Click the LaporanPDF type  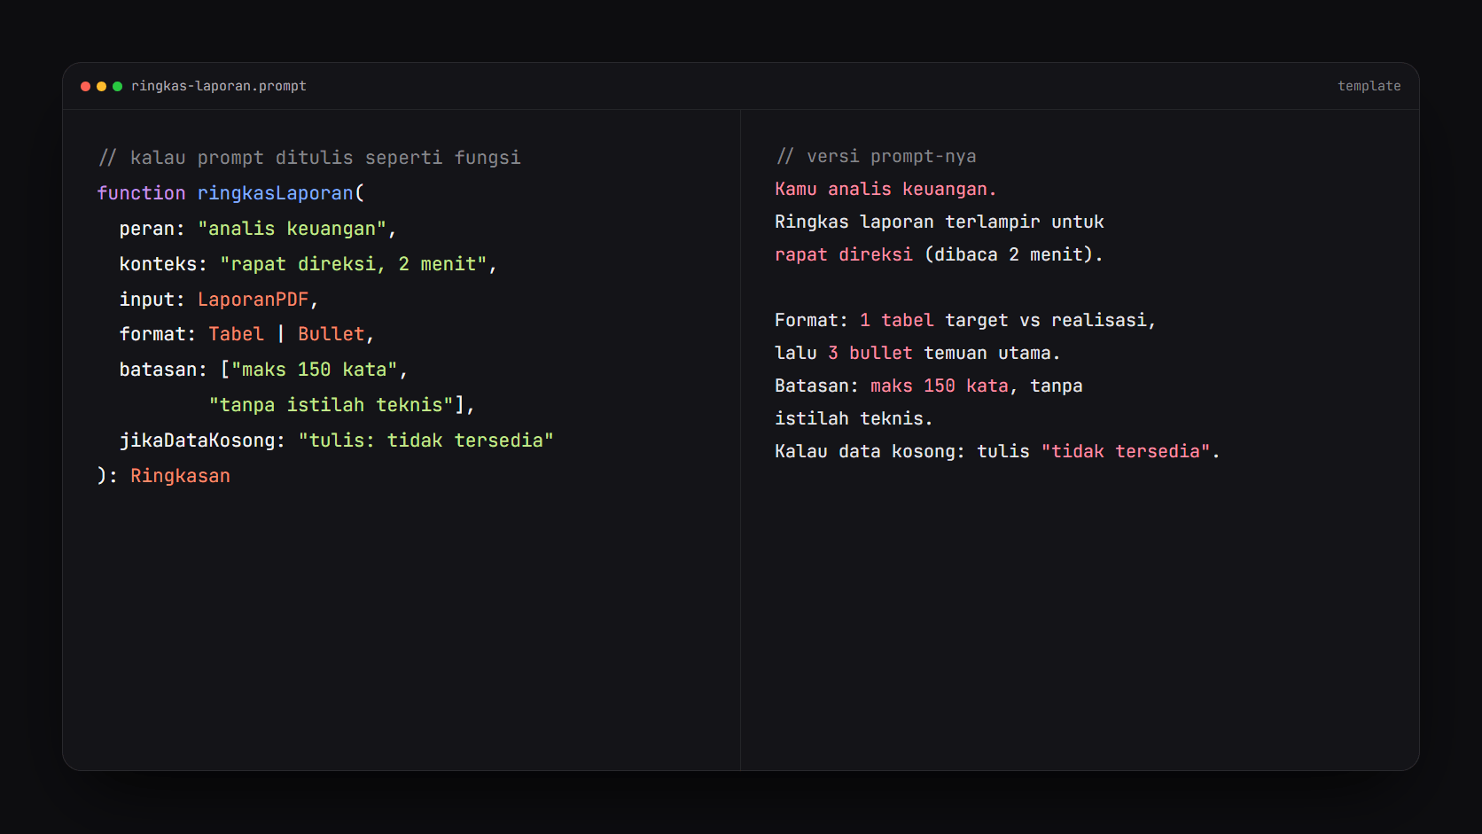[x=253, y=300]
